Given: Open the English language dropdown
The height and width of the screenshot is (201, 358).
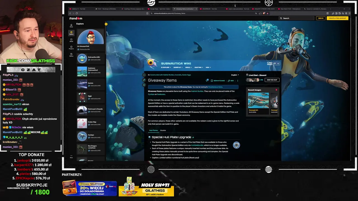Looking at the screenshot, I should point(235,75).
